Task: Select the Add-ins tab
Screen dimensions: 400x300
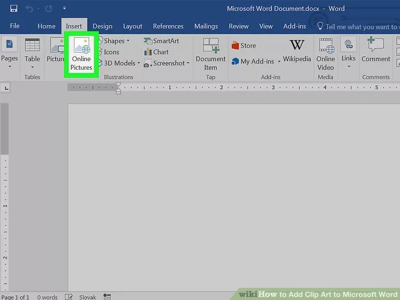Action: [x=295, y=26]
